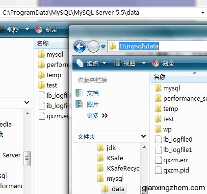Screen dimensions: 207x194
Task: Click the Back arrow in E:\mysql\data window
Action: point(79,46)
